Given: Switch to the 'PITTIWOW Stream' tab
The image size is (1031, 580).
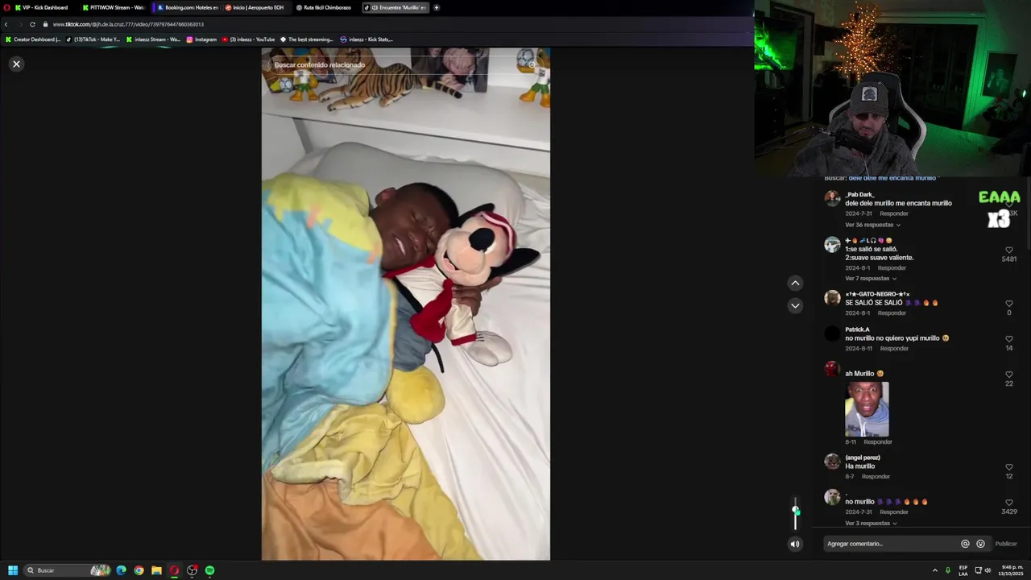Looking at the screenshot, I should point(113,7).
